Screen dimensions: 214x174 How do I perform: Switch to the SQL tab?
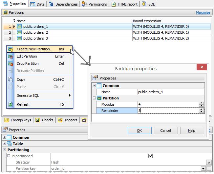(x=148, y=4)
